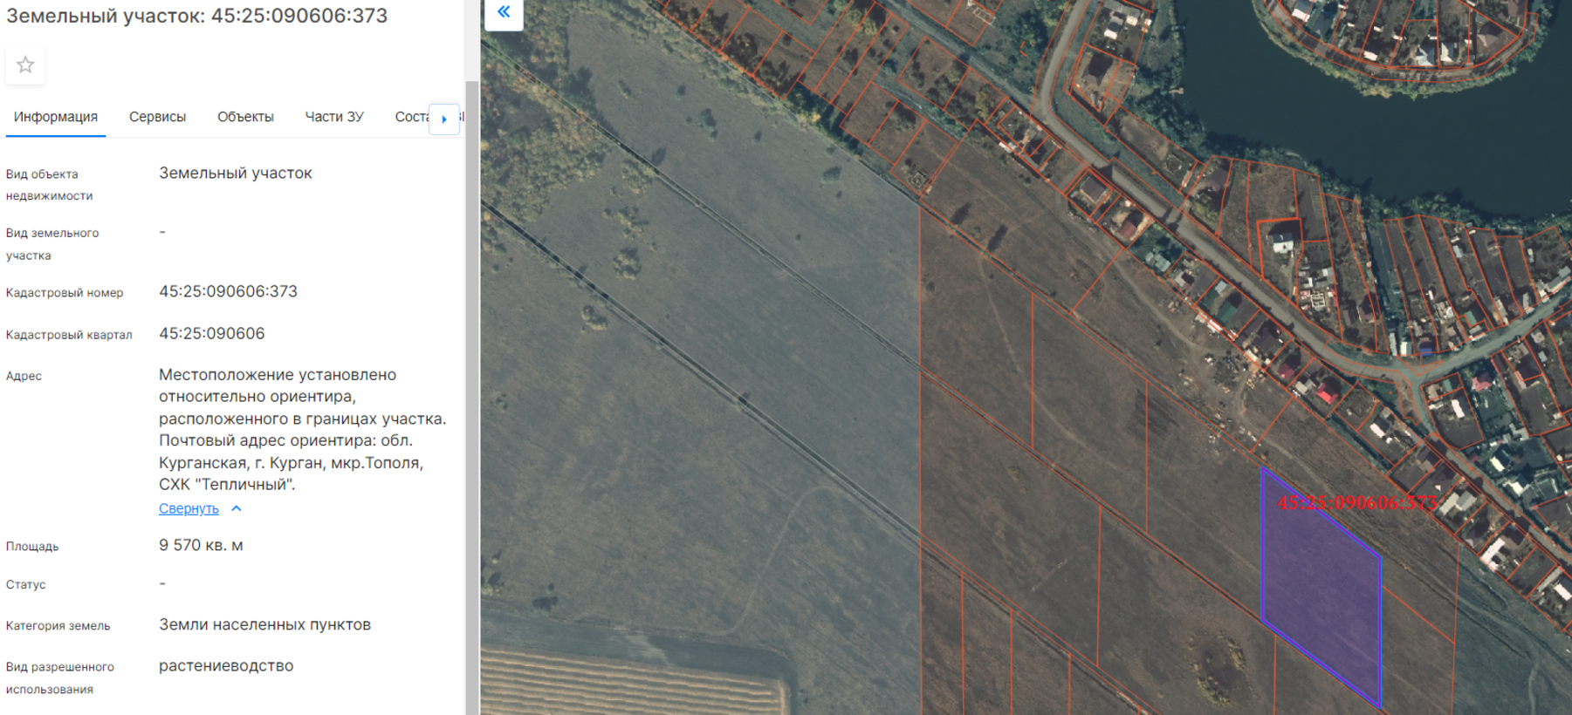Open the Сервисы tab

157,117
